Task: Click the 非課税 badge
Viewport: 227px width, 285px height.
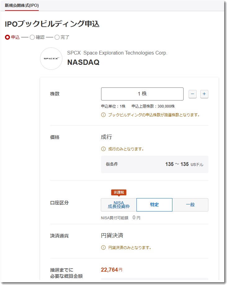Action: [119, 192]
